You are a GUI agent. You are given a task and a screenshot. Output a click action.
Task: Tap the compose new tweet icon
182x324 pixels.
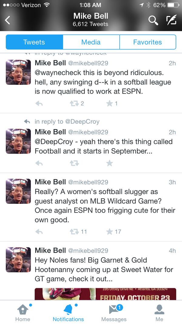coord(171,20)
